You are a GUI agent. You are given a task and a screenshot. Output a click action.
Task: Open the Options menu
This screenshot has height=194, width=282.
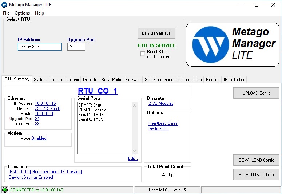pos(22,13)
